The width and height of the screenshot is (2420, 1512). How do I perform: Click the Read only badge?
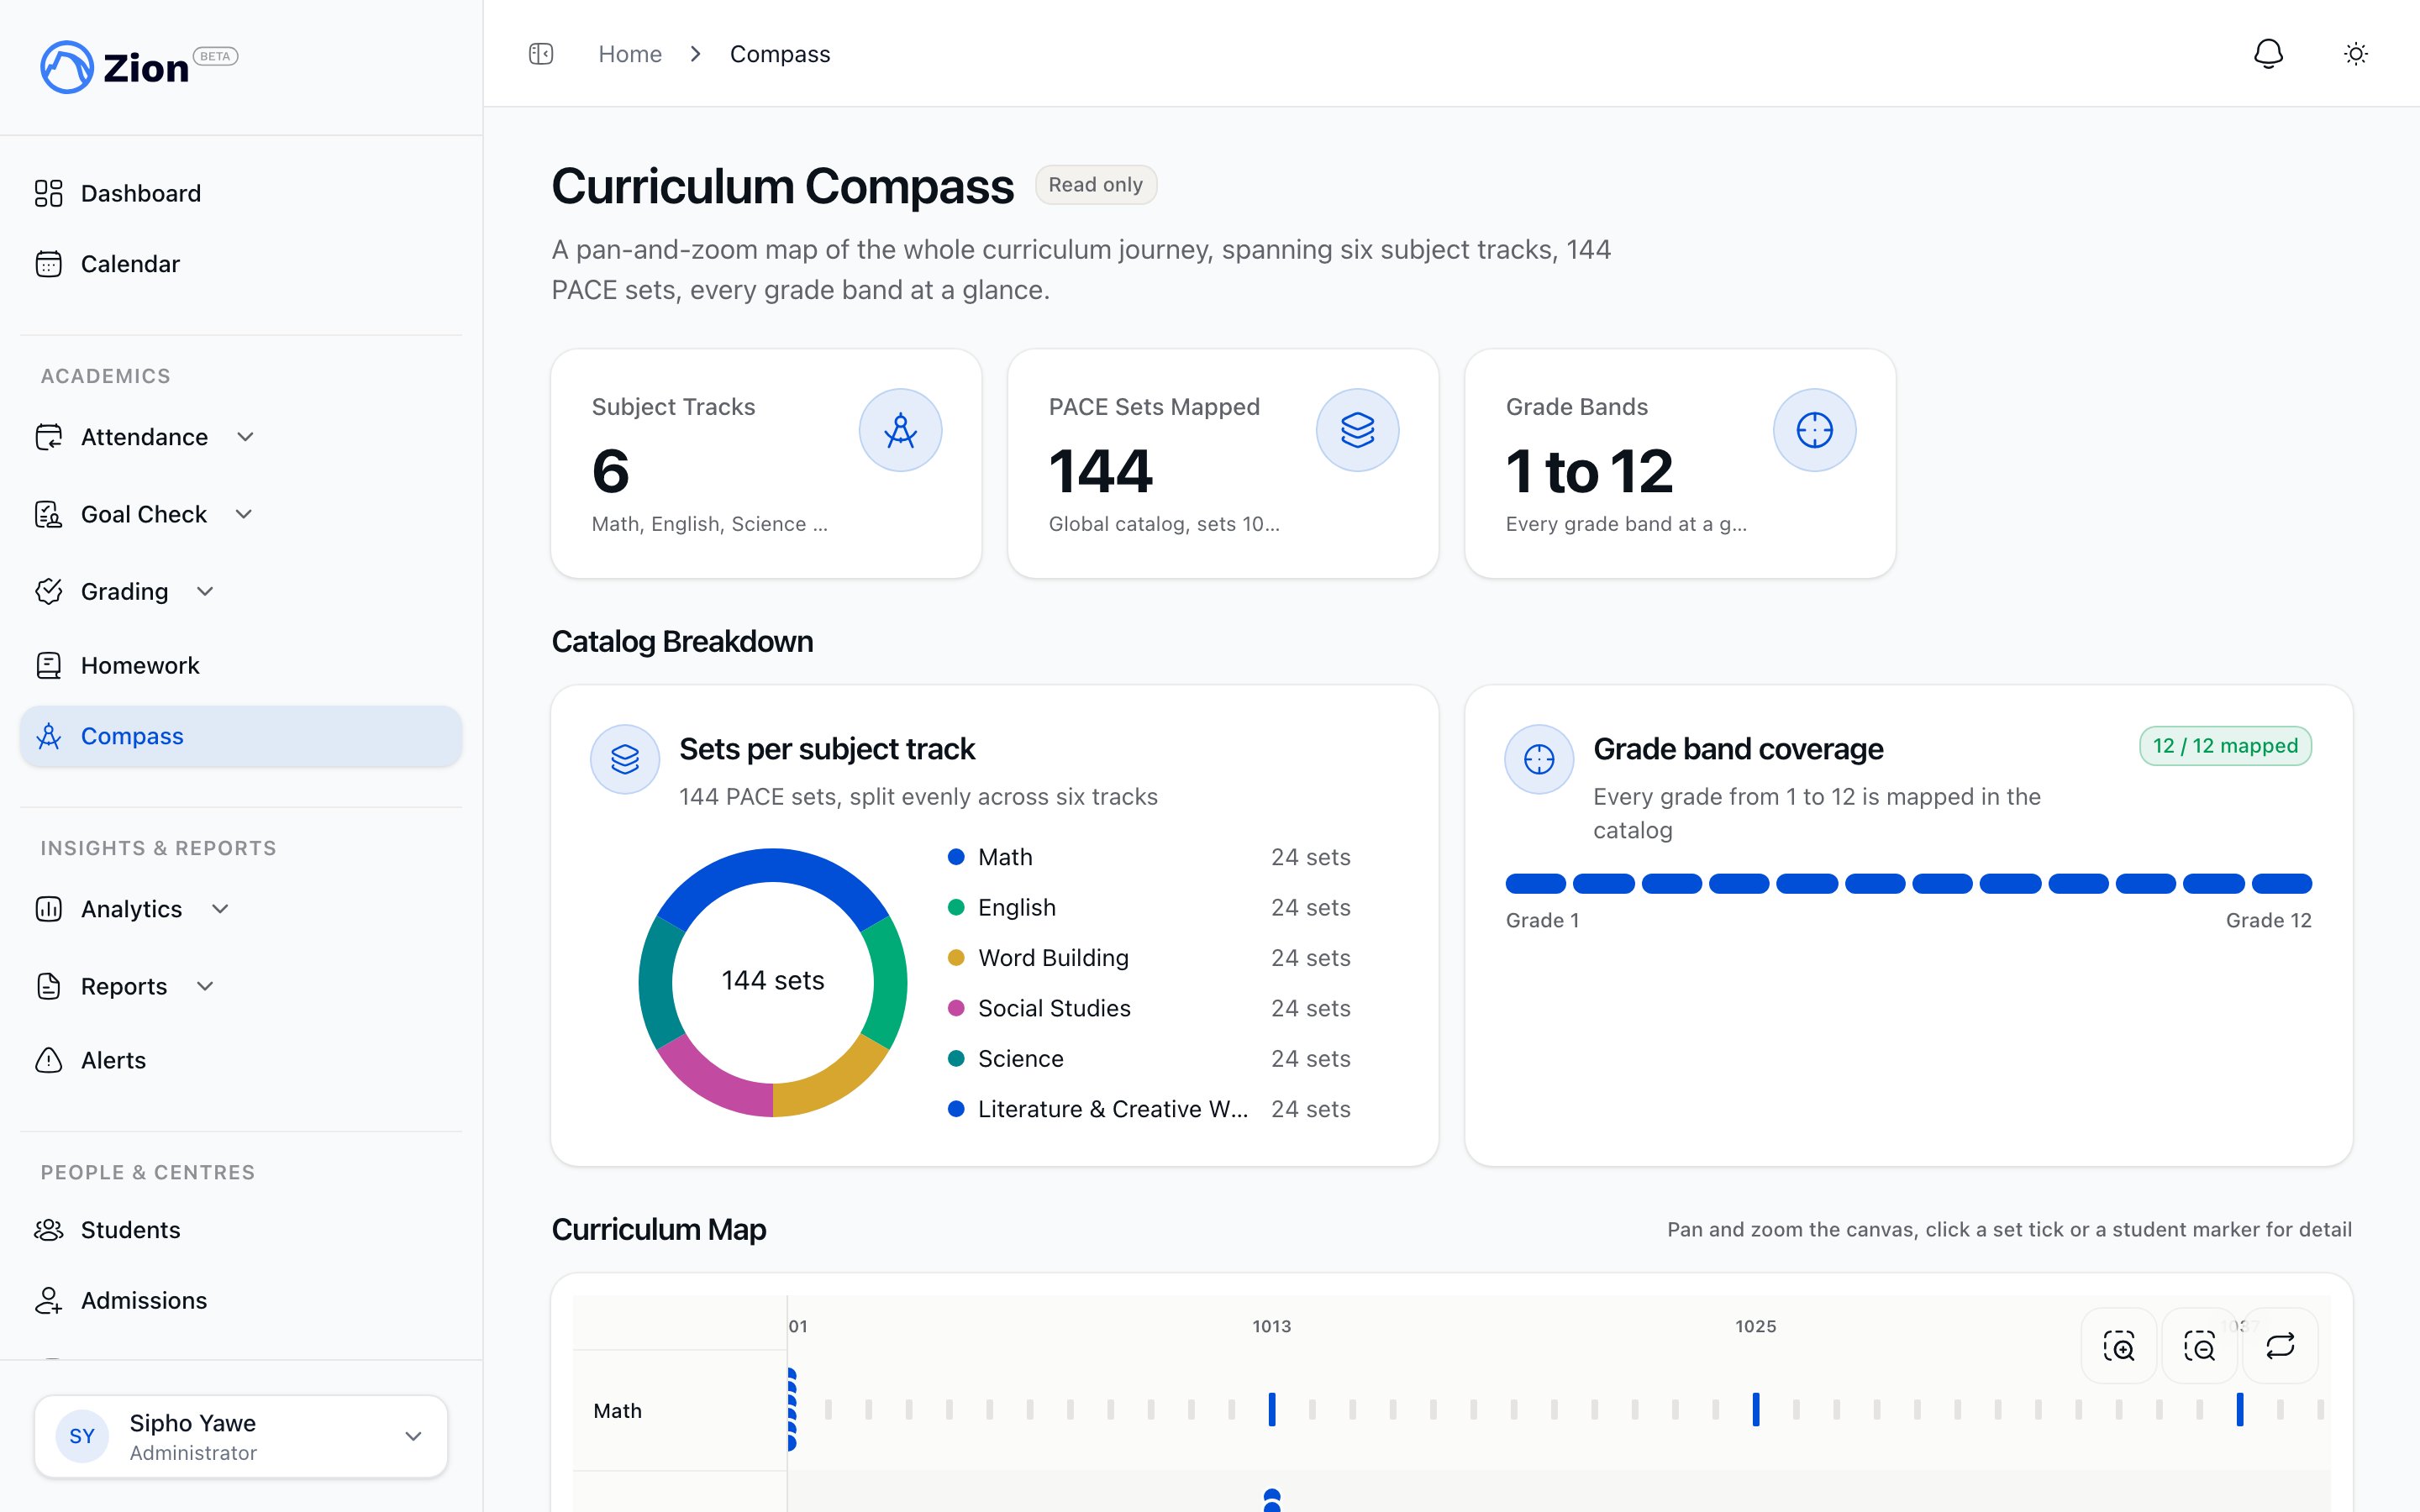[1095, 185]
